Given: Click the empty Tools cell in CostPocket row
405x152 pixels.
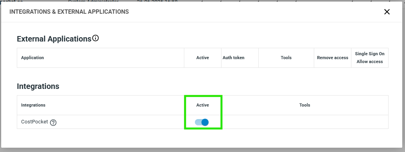Looking at the screenshot, I should (305, 122).
